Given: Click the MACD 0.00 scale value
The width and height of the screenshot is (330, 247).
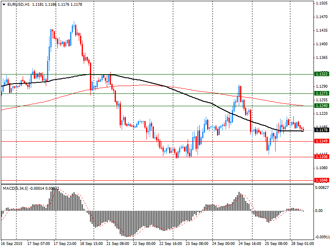Looking at the screenshot, I should (318, 211).
